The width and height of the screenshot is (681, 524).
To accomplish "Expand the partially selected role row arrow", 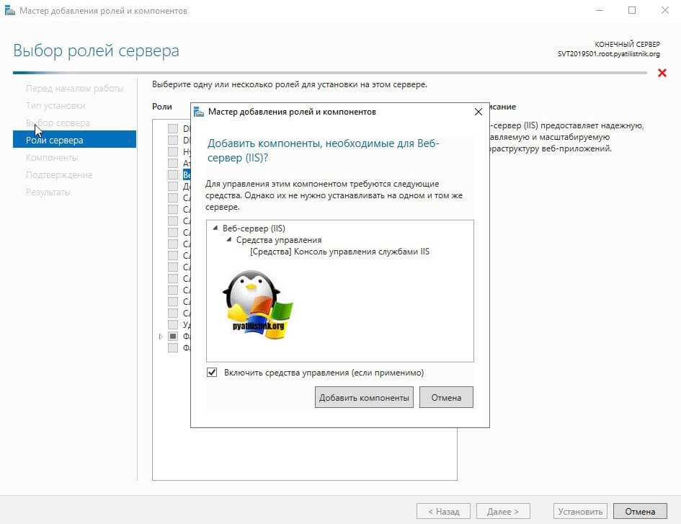I will tap(161, 337).
